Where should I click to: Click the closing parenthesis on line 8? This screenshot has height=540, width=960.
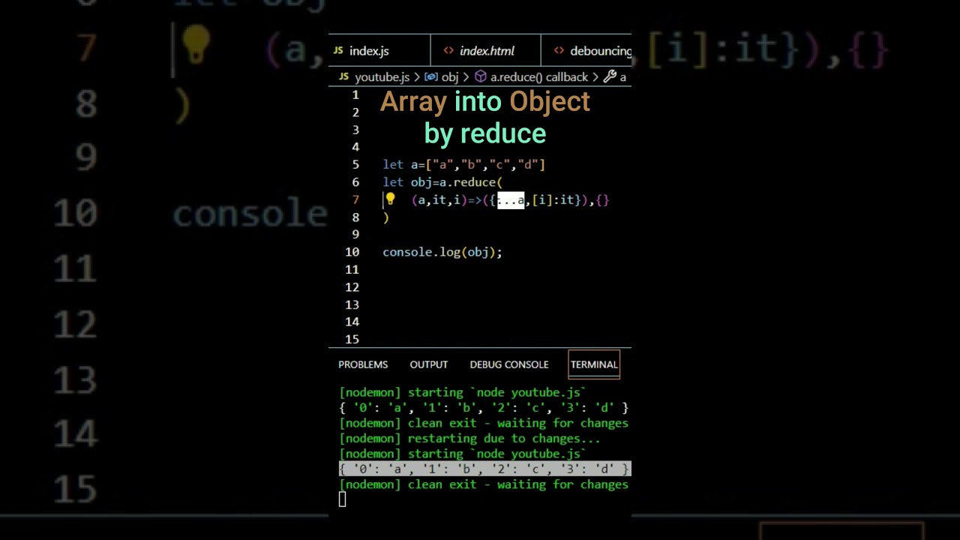386,217
